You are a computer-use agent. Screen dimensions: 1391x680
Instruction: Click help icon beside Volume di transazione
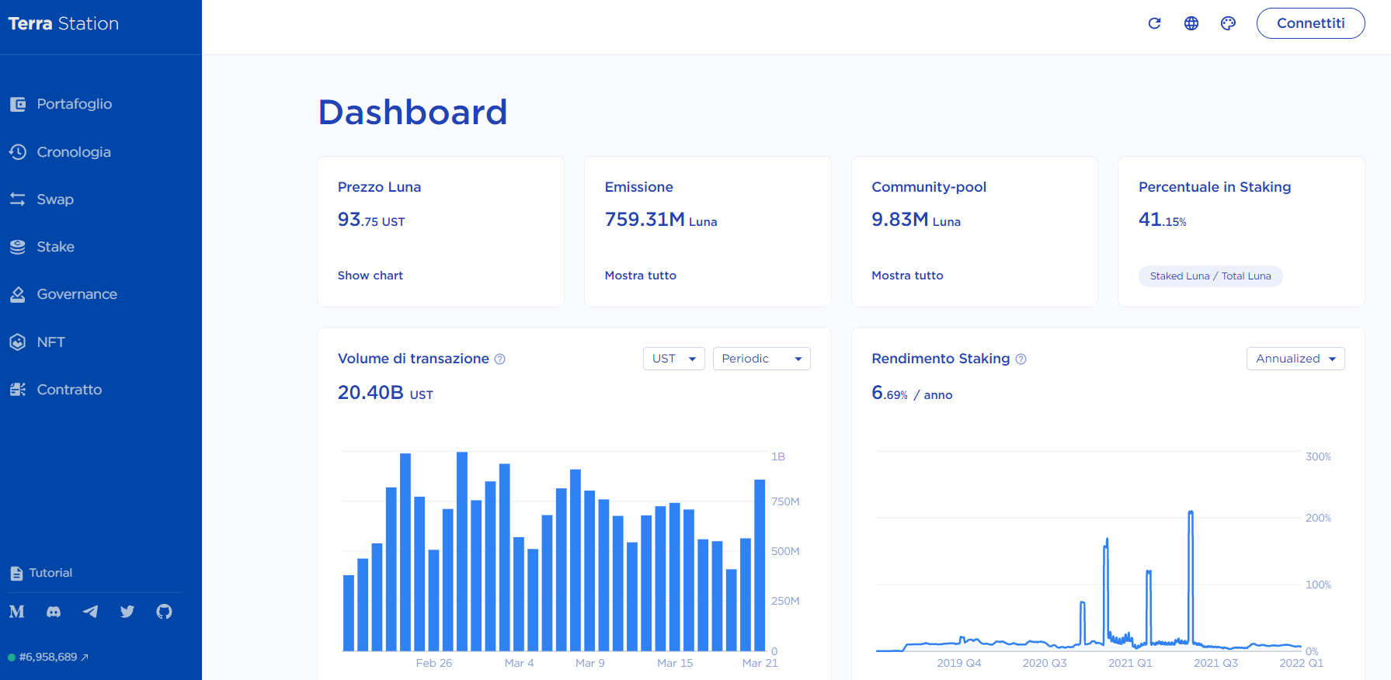pyautogui.click(x=500, y=359)
